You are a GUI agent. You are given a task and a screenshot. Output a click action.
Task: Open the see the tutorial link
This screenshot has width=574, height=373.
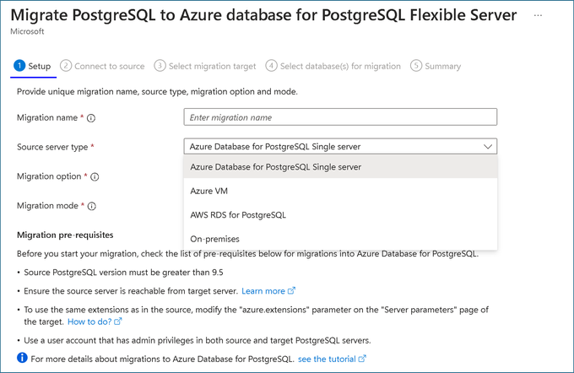[327, 359]
